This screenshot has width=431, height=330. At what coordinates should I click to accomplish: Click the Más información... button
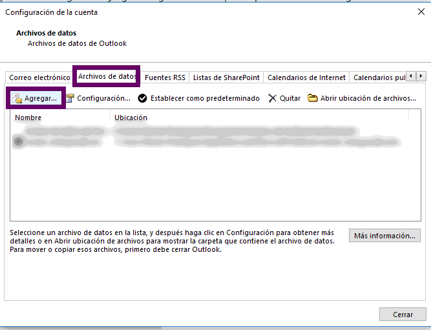384,236
